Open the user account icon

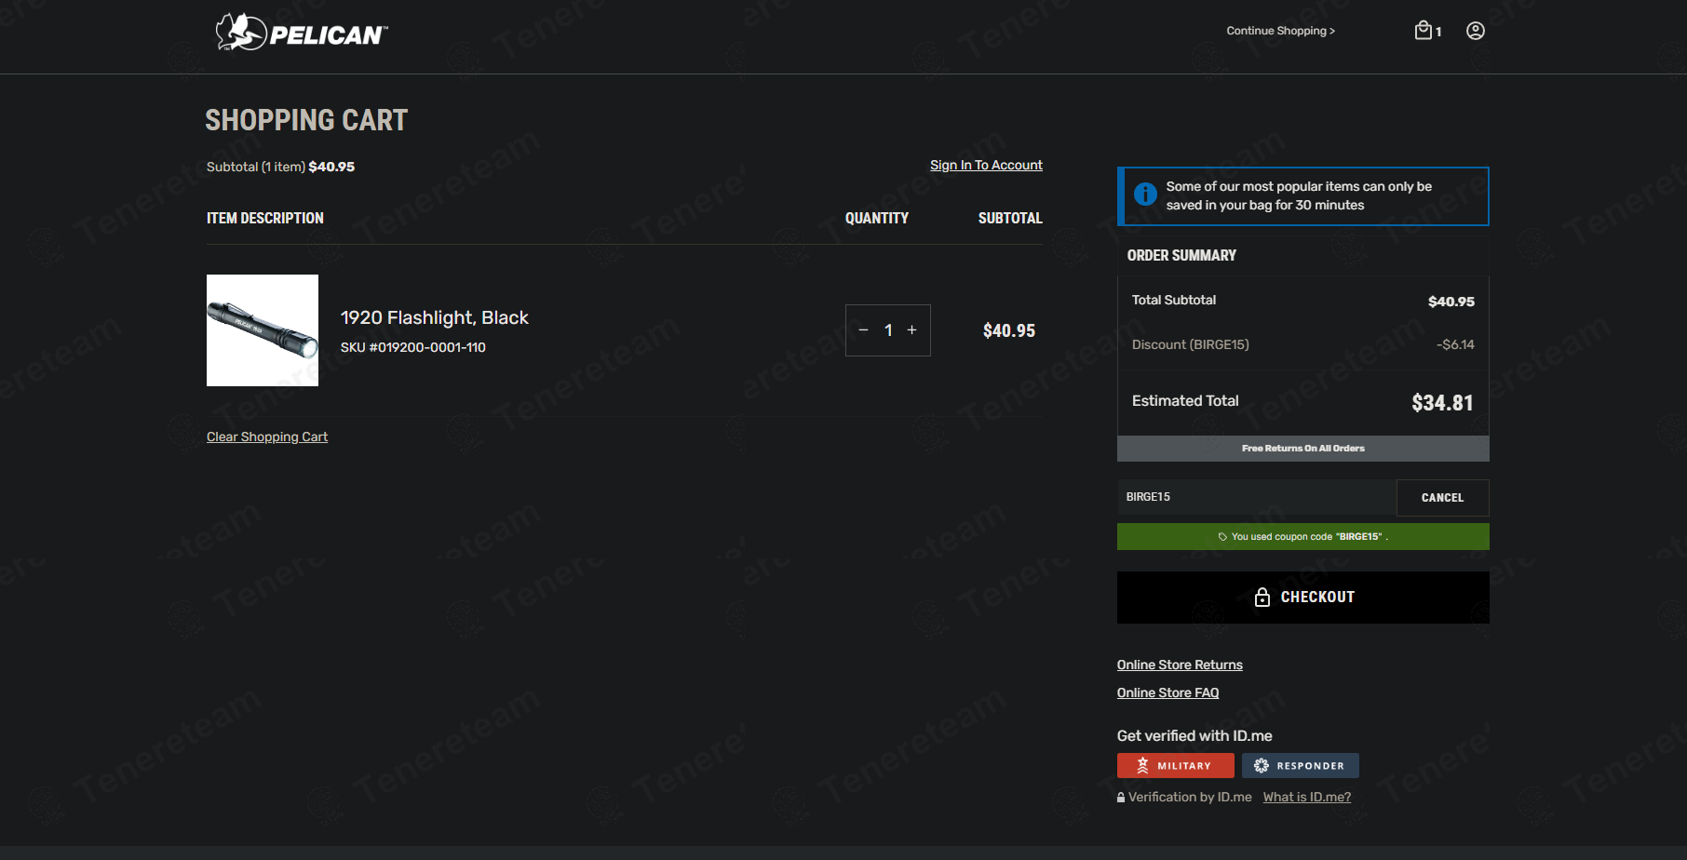tap(1475, 31)
